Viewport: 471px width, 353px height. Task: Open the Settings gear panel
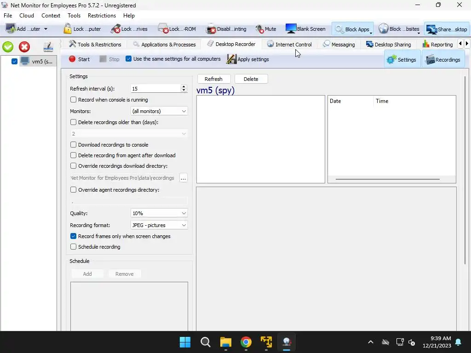point(402,59)
